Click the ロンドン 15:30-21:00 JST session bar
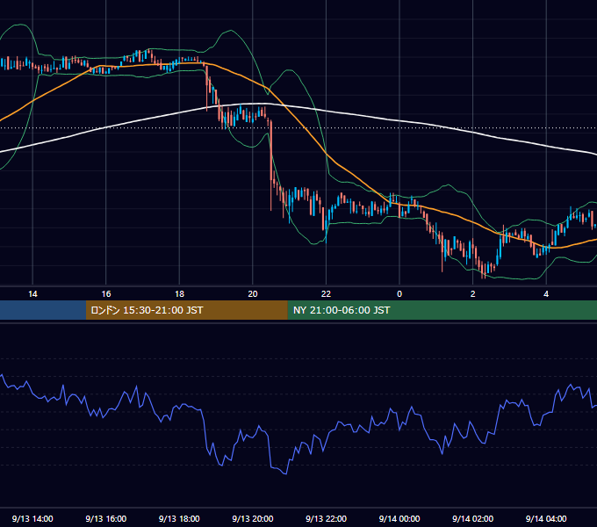 point(186,310)
